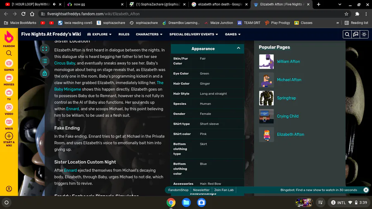This screenshot has width=372, height=209.
Task: Open the Play Prodigy bookmark
Action: (277, 23)
